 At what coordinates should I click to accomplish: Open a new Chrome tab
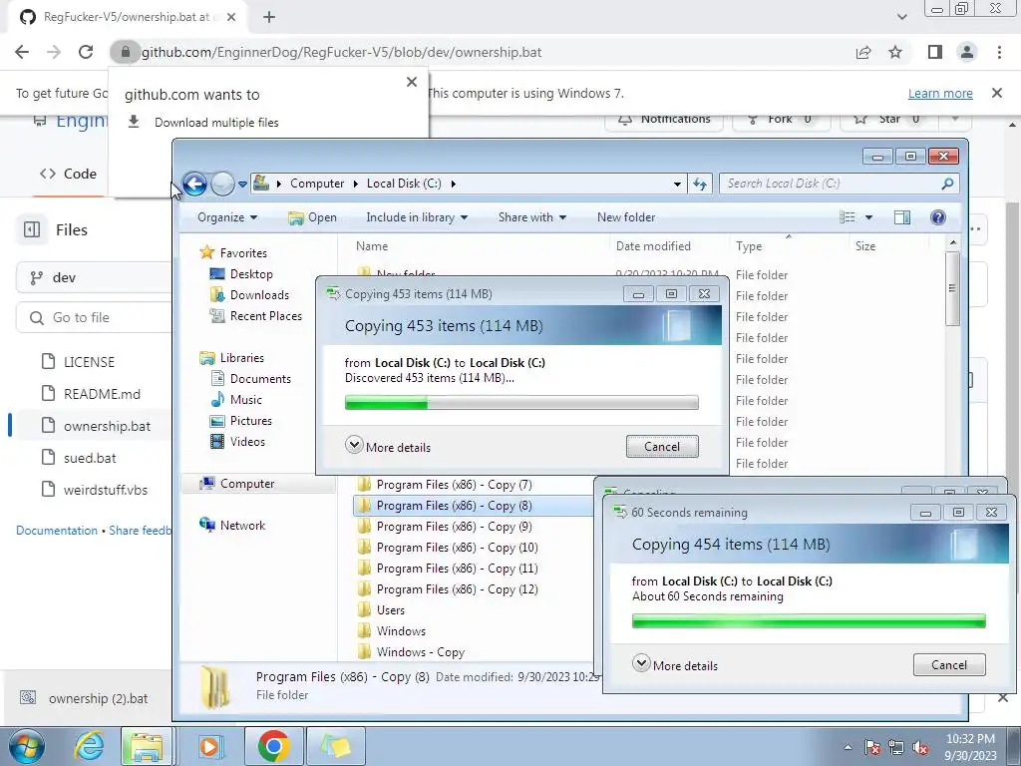[x=269, y=17]
